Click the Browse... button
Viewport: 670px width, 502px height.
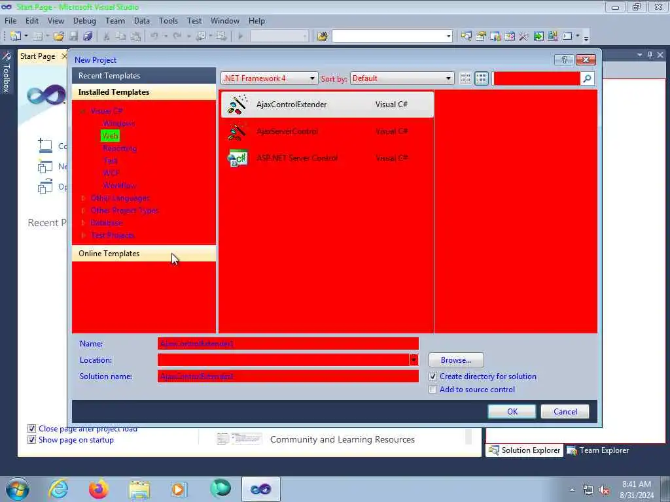pyautogui.click(x=456, y=360)
